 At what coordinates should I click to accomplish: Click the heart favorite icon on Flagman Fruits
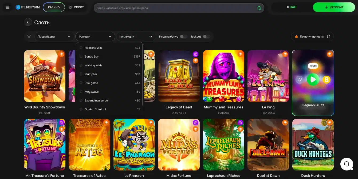click(x=299, y=79)
